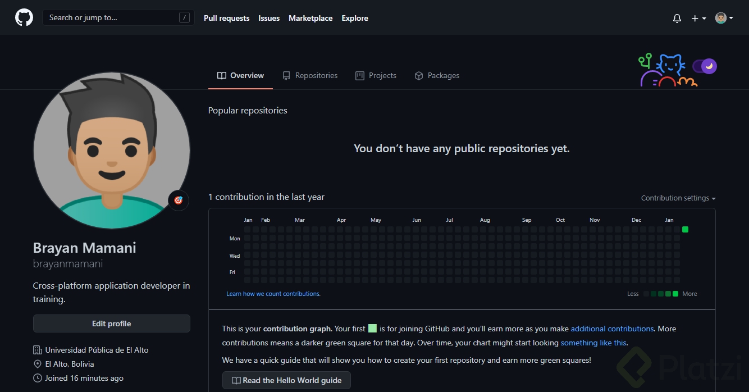Screen dimensions: 749x392
Task: Open the Issues page
Action: [269, 18]
